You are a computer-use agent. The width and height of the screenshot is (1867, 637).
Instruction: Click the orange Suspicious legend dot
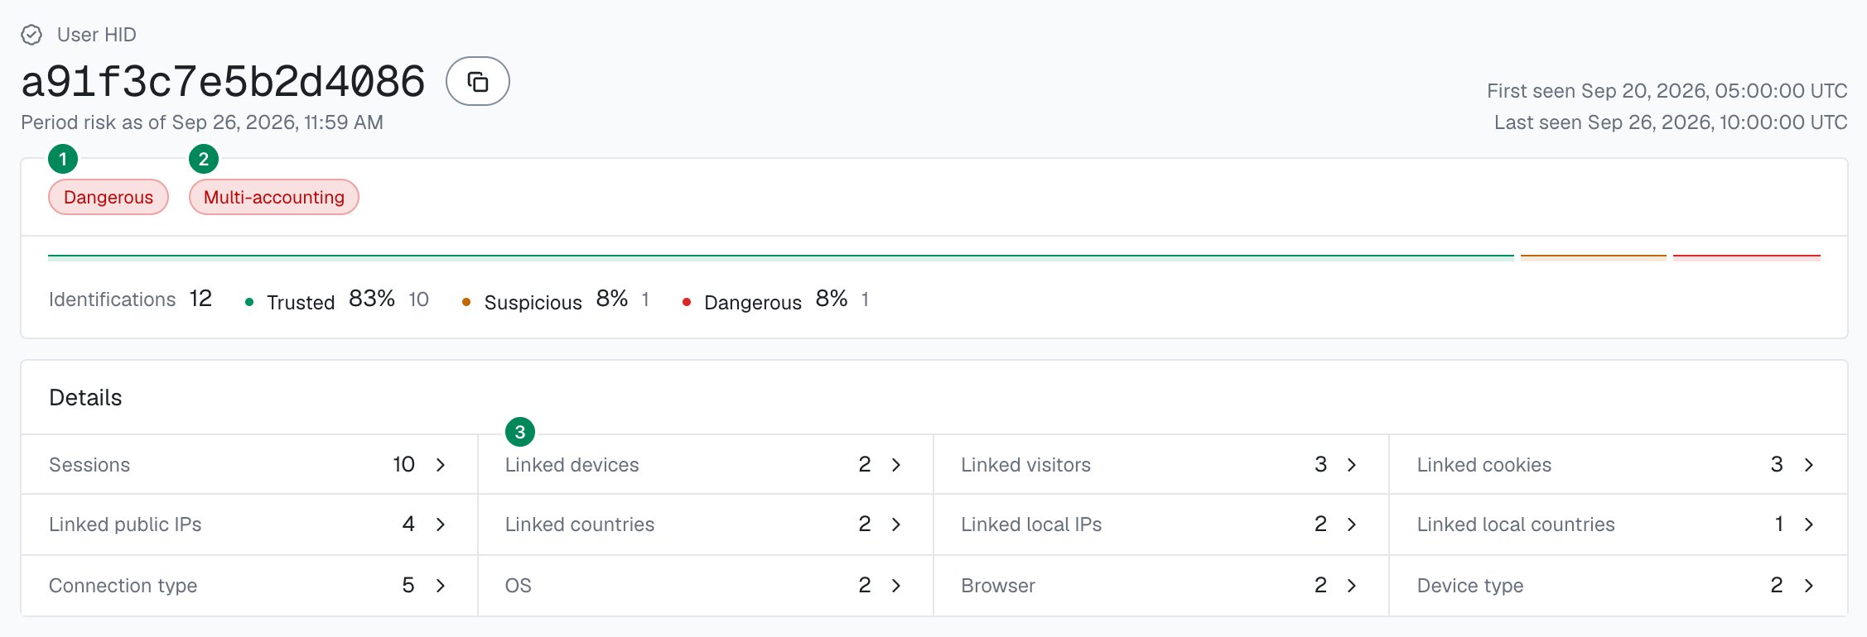pos(466,302)
